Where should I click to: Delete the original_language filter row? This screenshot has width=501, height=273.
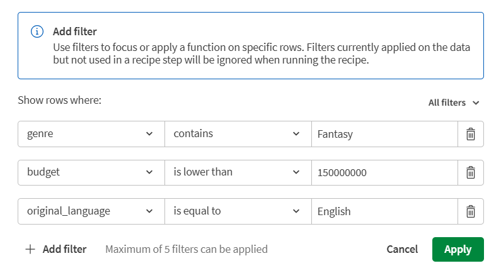pyautogui.click(x=470, y=211)
